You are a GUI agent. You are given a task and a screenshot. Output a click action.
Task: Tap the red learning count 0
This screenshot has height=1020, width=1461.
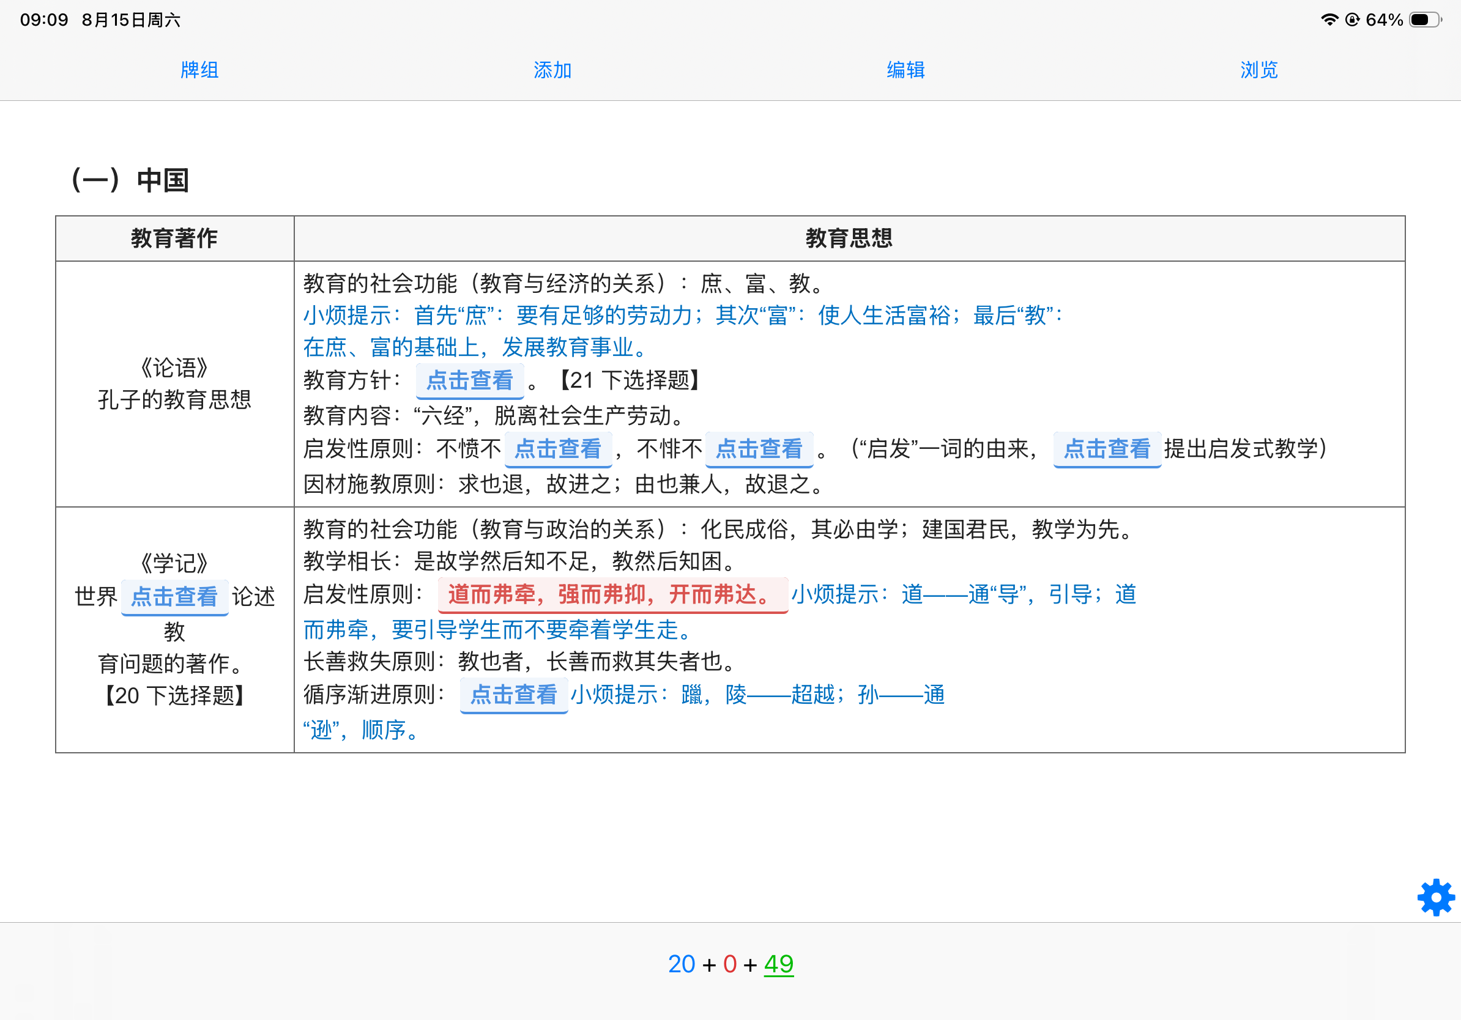[x=729, y=964]
